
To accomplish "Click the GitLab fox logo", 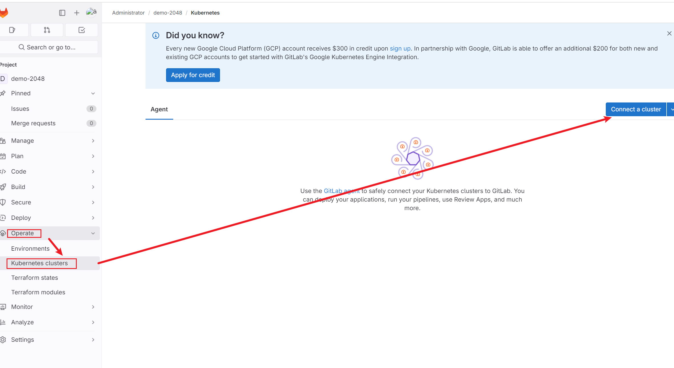I will [x=4, y=13].
